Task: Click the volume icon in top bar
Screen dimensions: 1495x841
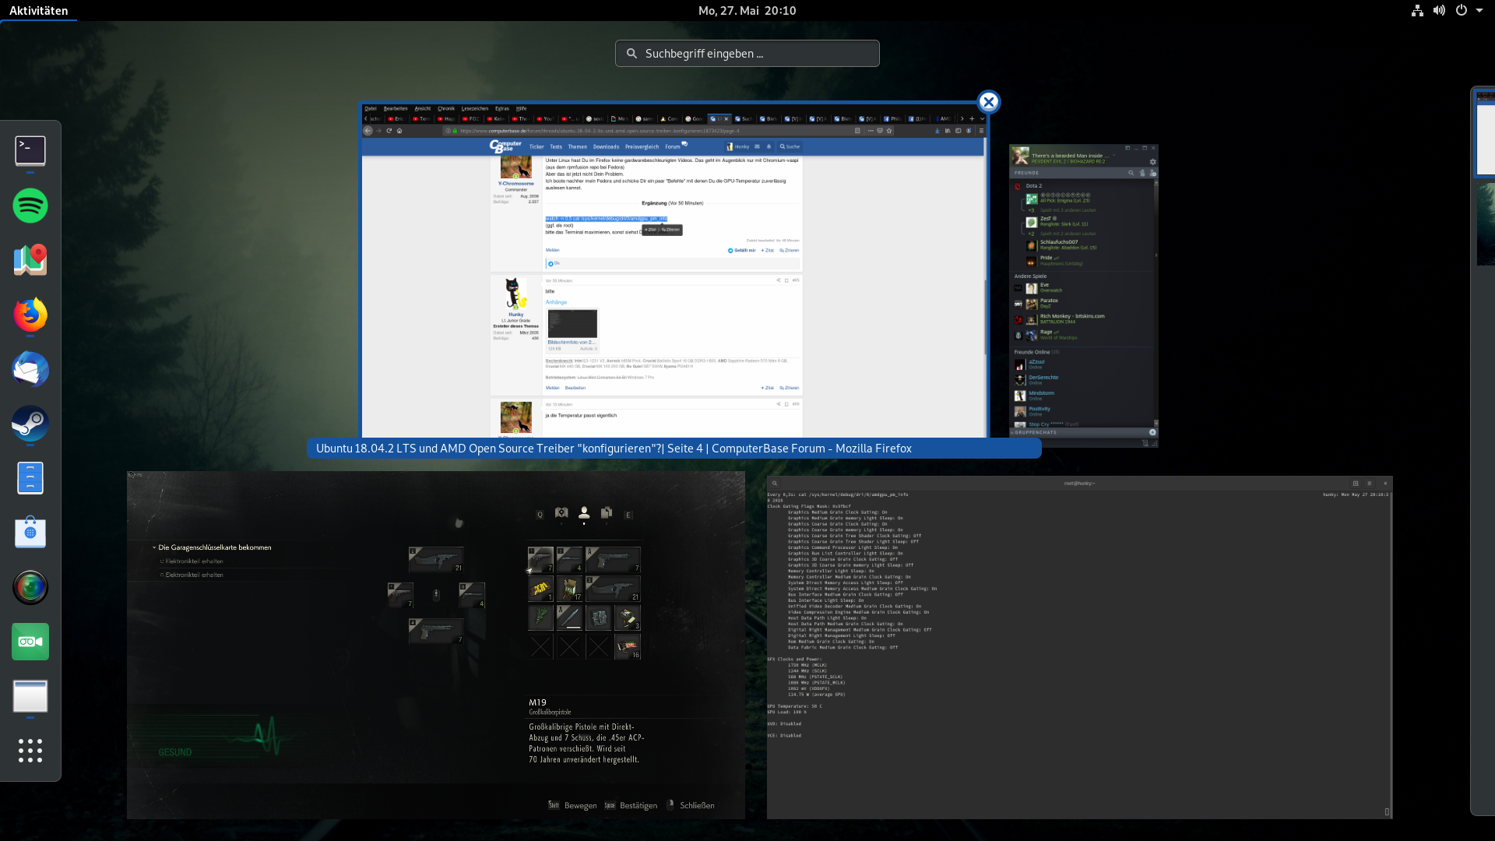Action: [x=1439, y=10]
